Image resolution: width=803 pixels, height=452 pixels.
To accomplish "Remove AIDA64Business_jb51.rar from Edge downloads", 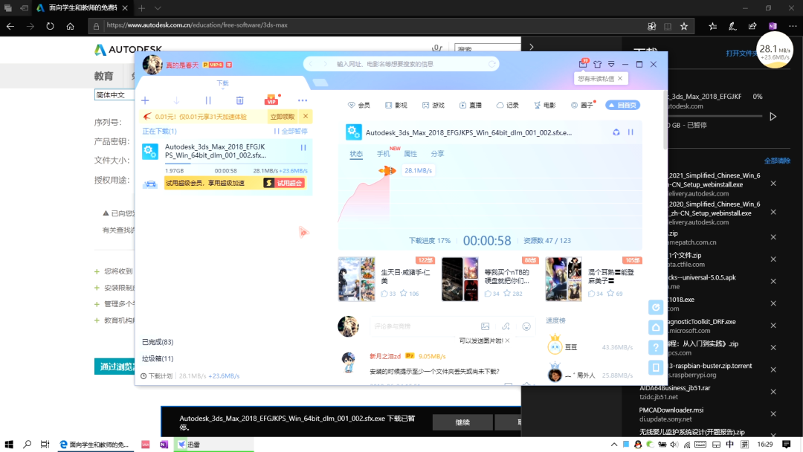I will point(773,392).
